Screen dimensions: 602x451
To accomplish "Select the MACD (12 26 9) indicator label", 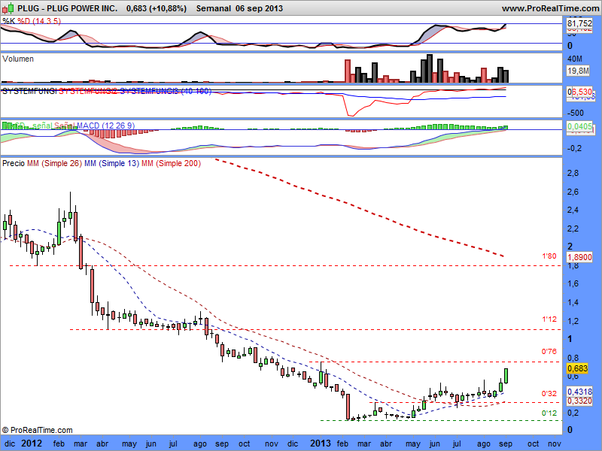I will click(x=106, y=126).
